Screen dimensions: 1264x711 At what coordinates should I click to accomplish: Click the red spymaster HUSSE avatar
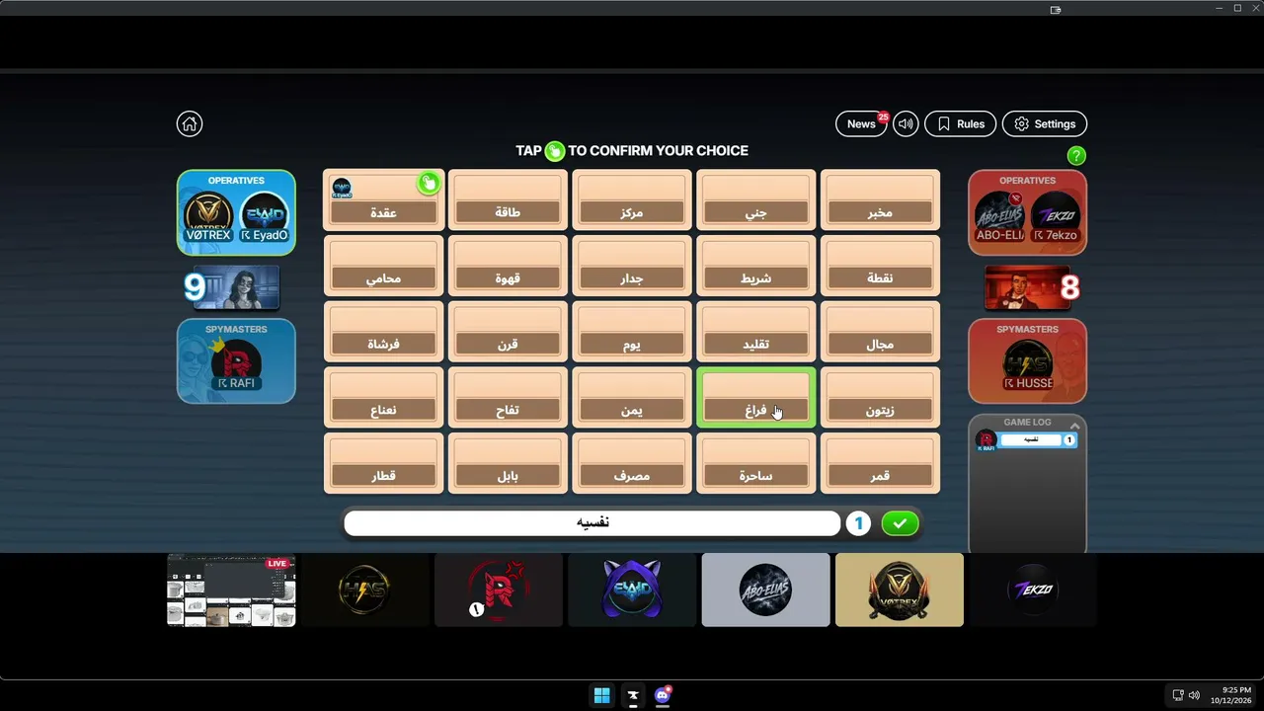(x=1027, y=364)
